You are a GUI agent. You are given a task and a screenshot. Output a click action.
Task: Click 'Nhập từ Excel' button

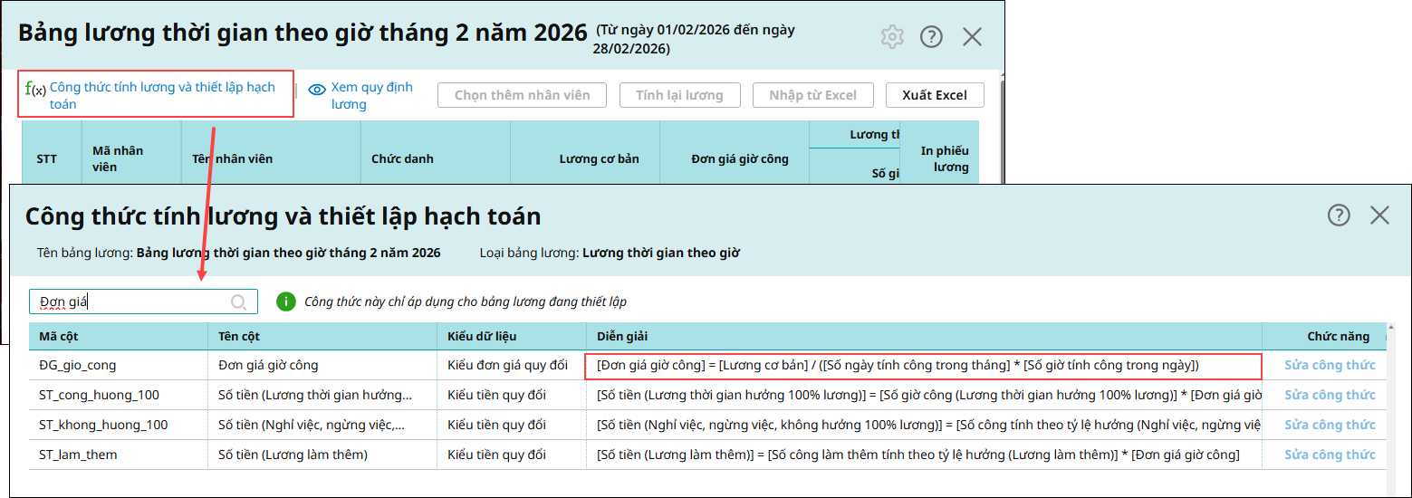(812, 95)
